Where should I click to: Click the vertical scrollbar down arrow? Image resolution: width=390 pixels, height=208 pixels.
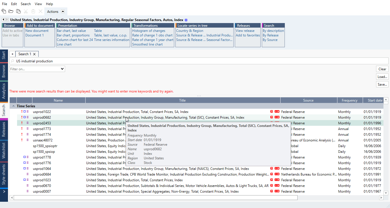click(x=386, y=193)
